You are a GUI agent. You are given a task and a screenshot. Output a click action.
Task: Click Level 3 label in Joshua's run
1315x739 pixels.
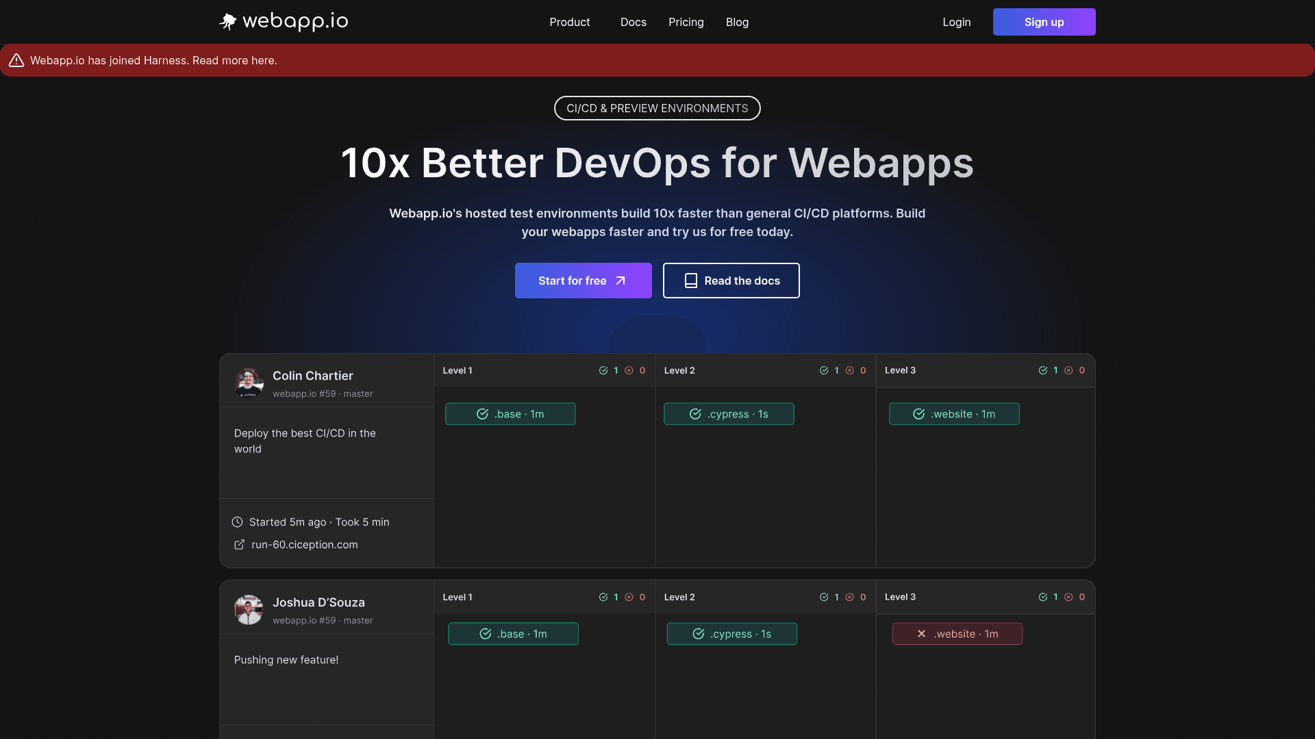tap(900, 597)
